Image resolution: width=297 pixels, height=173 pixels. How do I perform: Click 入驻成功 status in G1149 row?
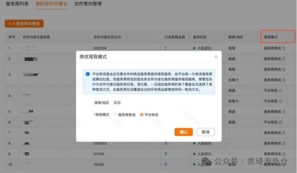pyautogui.click(x=202, y=154)
